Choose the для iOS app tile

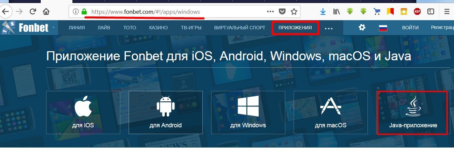(83, 112)
